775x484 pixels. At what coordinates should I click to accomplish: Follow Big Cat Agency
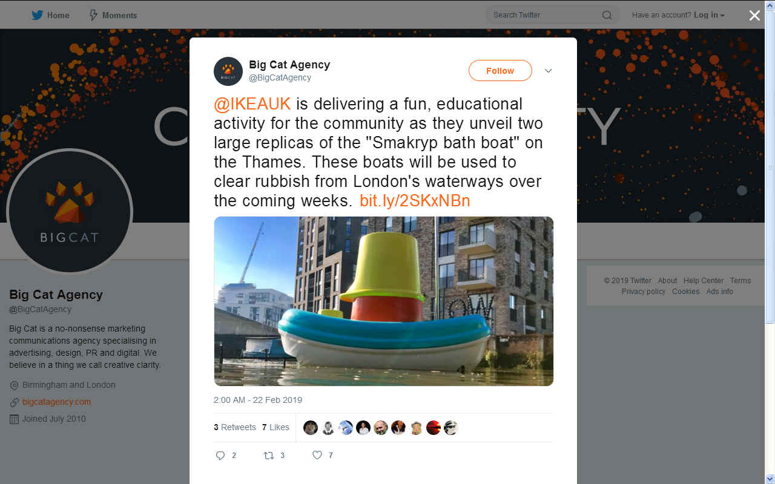500,71
